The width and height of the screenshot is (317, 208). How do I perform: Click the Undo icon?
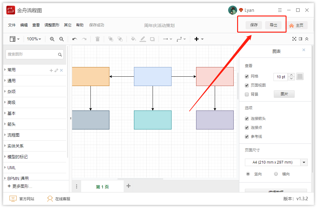[x=75, y=39]
